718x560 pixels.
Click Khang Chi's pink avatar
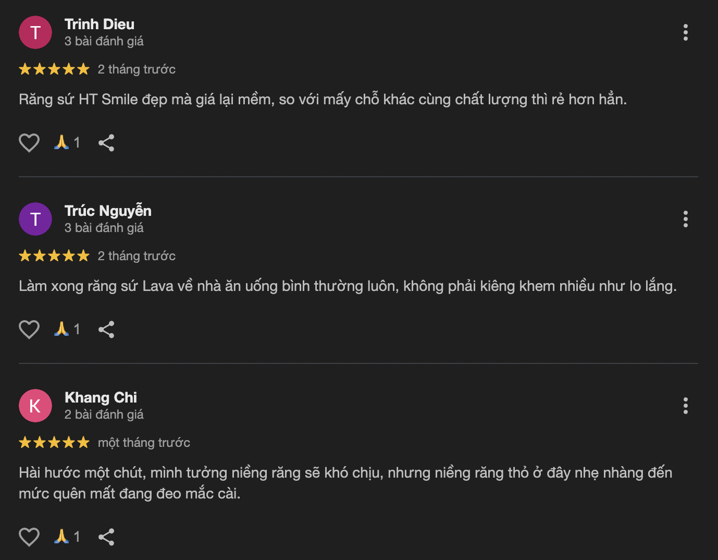[x=35, y=405]
